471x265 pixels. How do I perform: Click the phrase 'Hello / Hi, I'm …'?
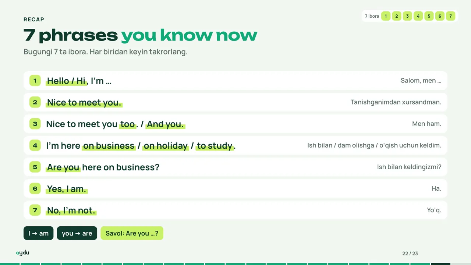(79, 81)
